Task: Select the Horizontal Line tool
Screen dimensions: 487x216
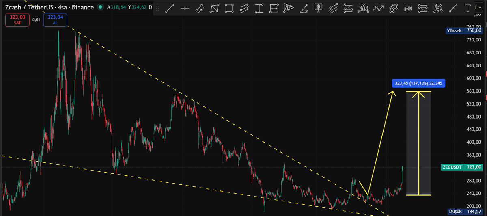Action: [x=185, y=8]
